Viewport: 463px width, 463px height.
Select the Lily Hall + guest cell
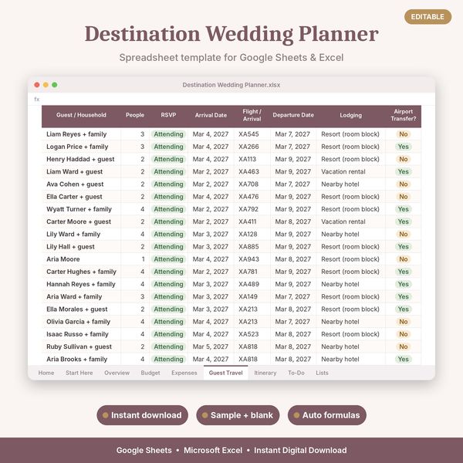pyautogui.click(x=81, y=247)
